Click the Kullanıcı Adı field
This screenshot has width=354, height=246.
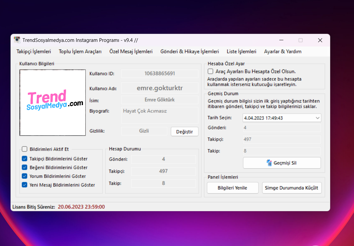[160, 88]
